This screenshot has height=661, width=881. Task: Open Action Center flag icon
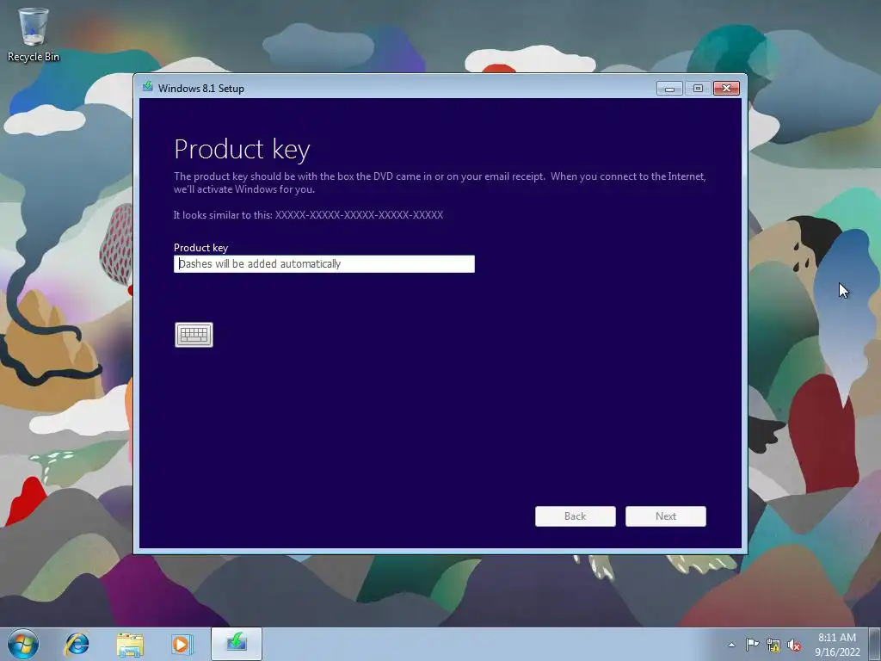click(x=752, y=645)
